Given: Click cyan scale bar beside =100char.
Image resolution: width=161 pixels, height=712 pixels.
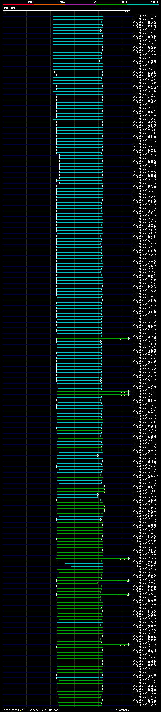Looking at the screenshot, I should (112, 710).
